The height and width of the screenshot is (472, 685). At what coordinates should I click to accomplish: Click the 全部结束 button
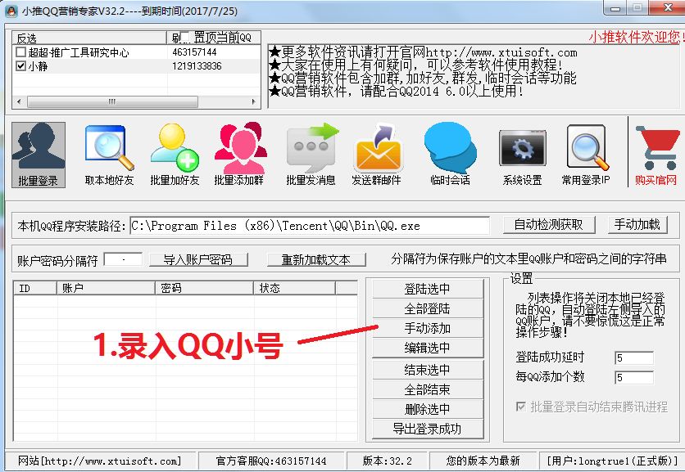[428, 389]
